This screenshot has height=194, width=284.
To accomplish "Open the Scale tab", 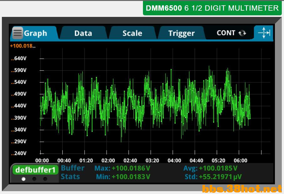I will coord(132,33).
